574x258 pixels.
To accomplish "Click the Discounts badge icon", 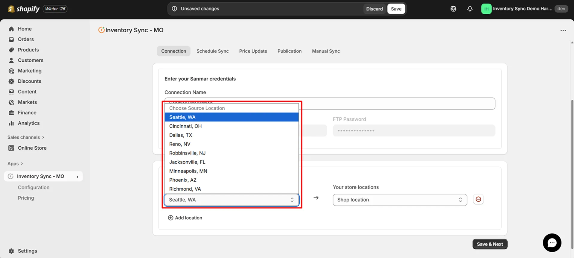I will pos(11,81).
